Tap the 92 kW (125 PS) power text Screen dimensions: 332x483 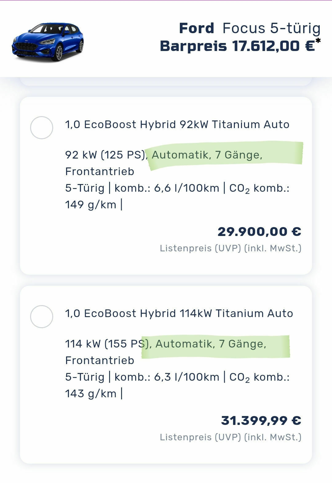[x=105, y=155]
